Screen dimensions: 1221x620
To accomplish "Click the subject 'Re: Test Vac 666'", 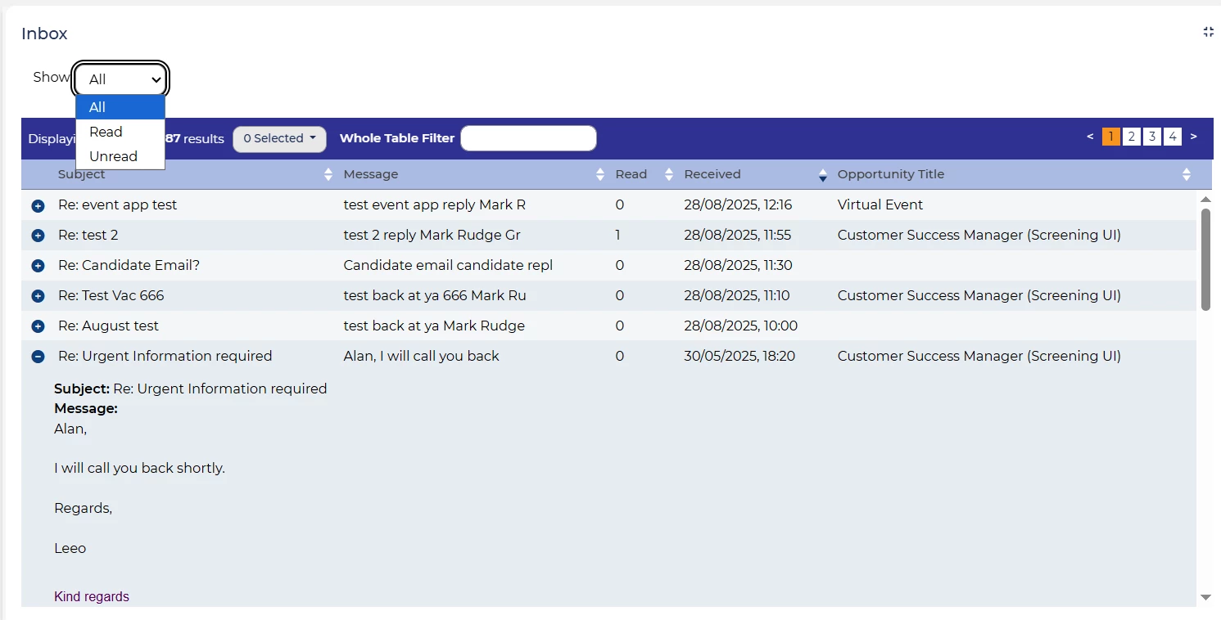I will click(x=111, y=296).
